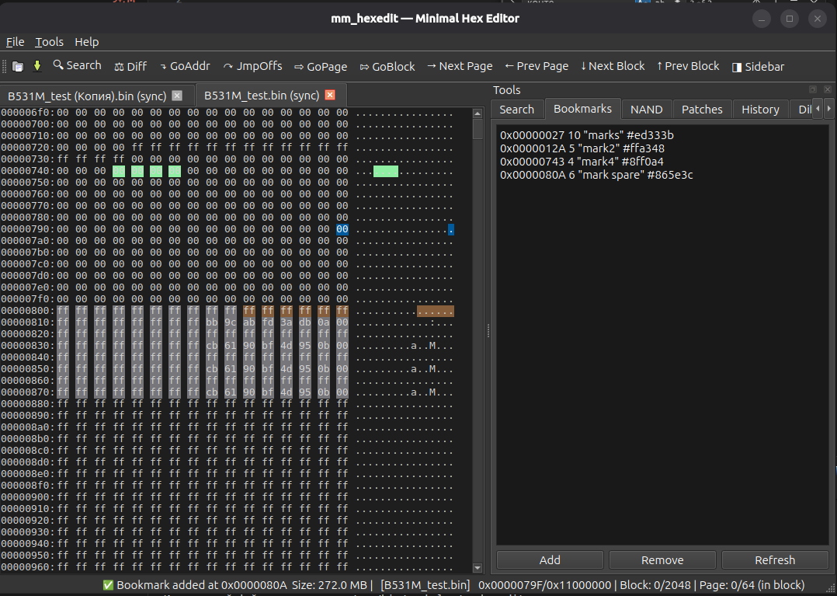837x596 pixels.
Task: Click the Remove bookmark button
Action: (662, 560)
